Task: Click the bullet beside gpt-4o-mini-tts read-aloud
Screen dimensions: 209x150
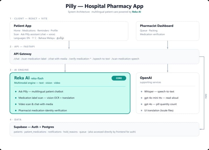Action: [142, 98]
